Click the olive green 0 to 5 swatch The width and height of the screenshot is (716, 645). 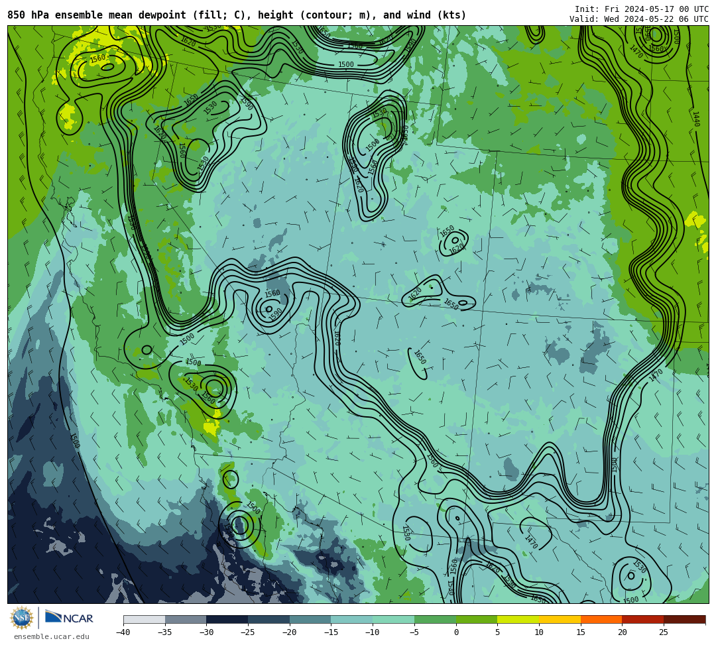pos(477,619)
